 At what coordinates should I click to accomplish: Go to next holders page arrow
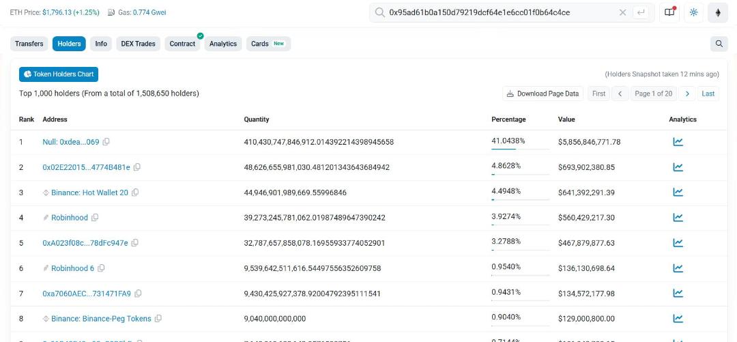click(687, 94)
